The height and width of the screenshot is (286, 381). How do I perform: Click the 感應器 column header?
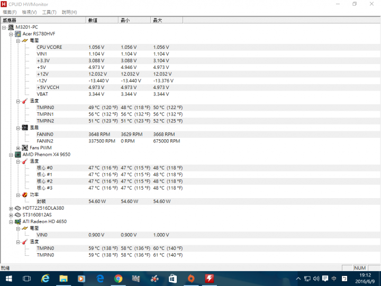43,20
